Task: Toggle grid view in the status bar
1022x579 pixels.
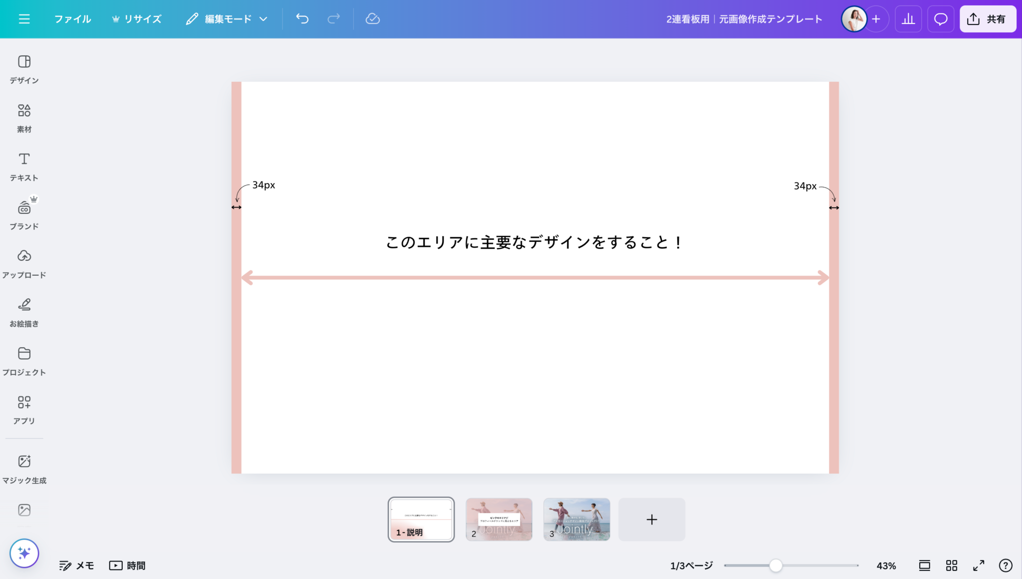Action: 951,565
